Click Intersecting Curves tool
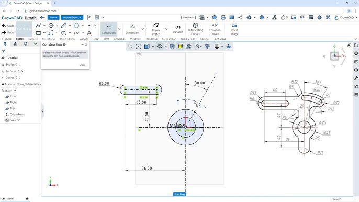Viewport: 359px width, 202px height. (x=196, y=29)
